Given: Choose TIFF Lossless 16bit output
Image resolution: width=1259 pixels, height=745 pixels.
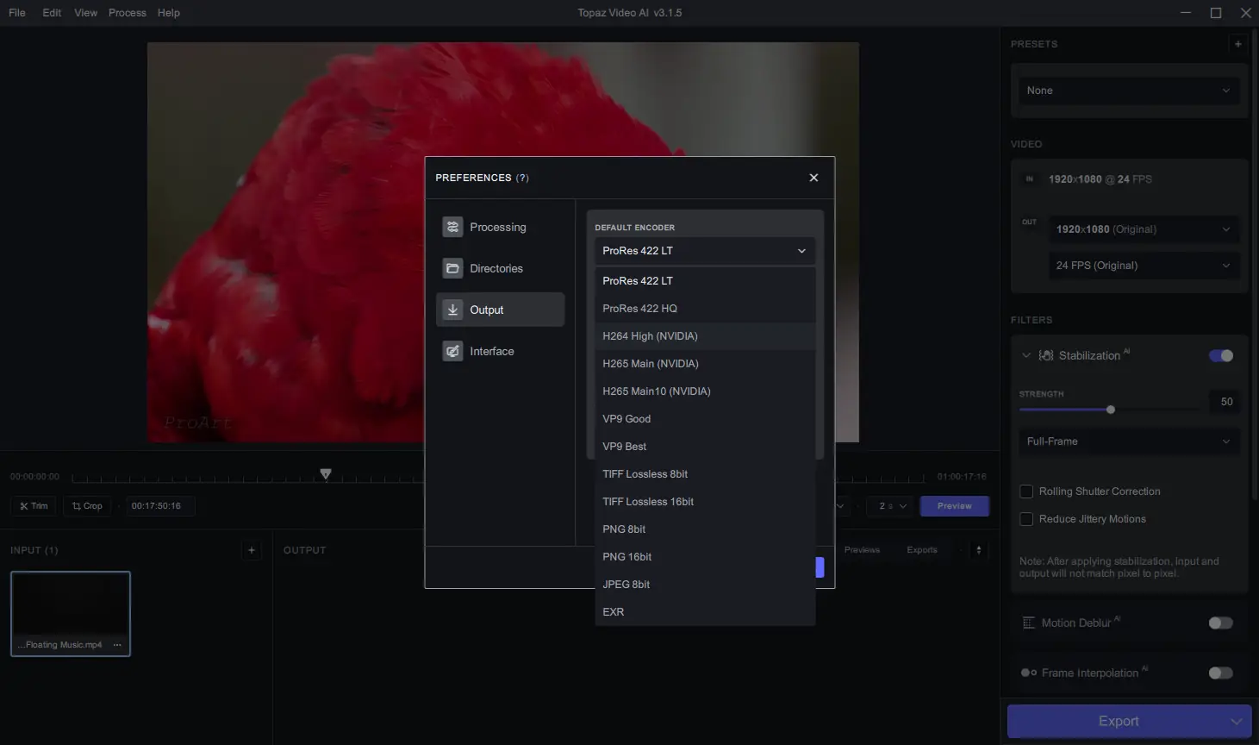Looking at the screenshot, I should 705,502.
